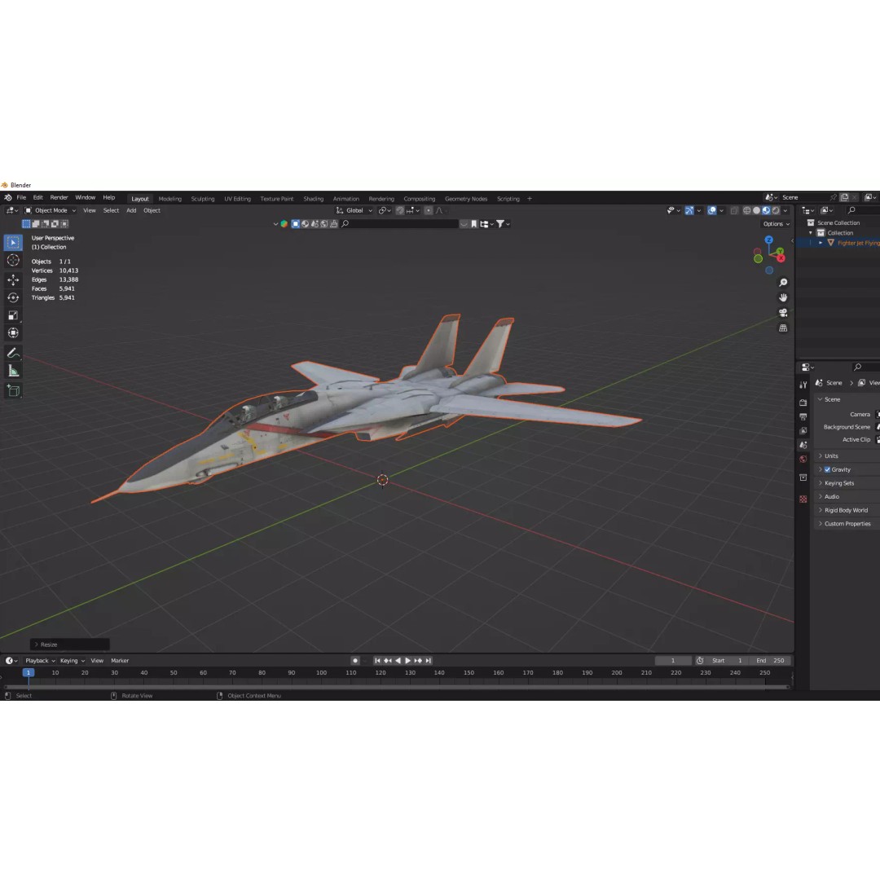Image resolution: width=880 pixels, height=880 pixels.
Task: Toggle the snapping magnet button
Action: click(400, 210)
